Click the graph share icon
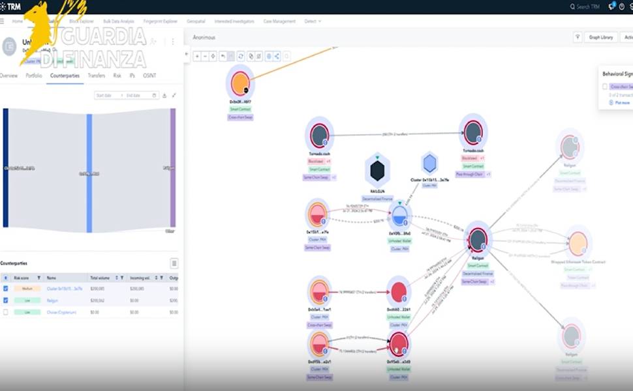This screenshot has height=391, width=633. pyautogui.click(x=277, y=57)
